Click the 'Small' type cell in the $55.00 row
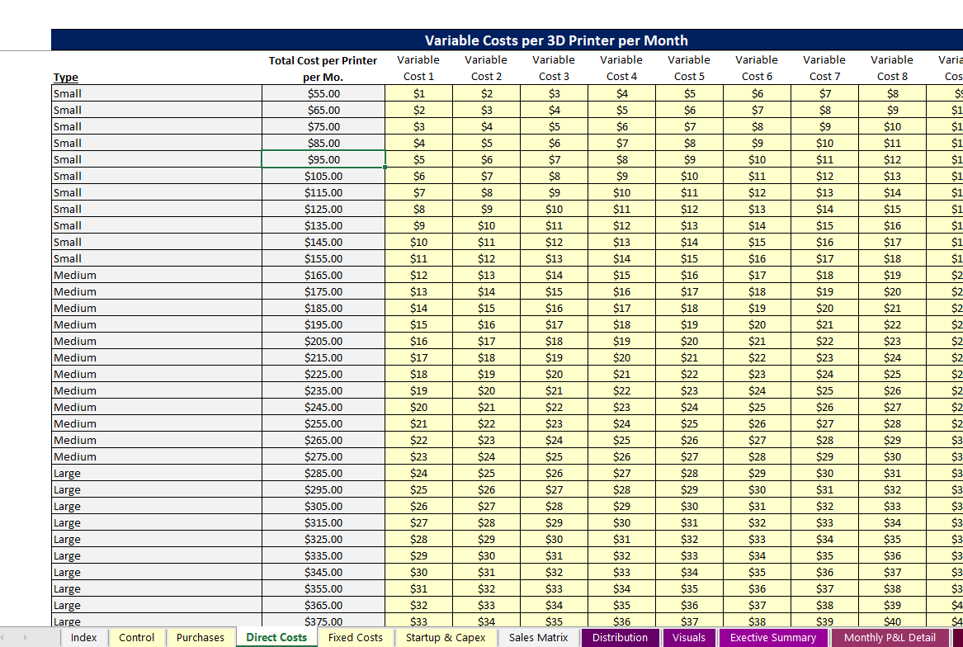Screen dimensions: 963x647 pos(157,93)
